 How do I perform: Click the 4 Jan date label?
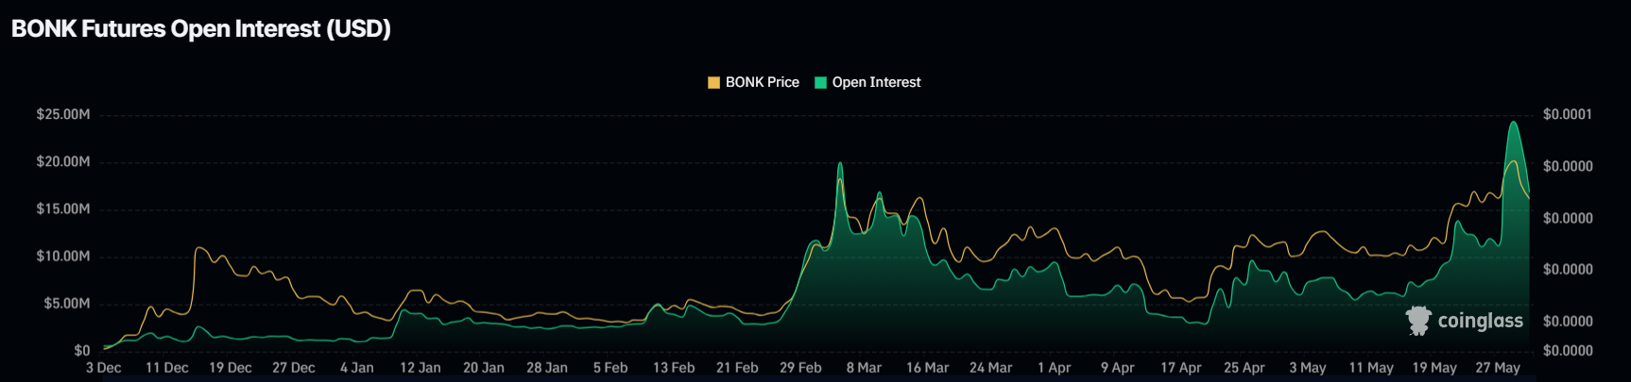[357, 368]
